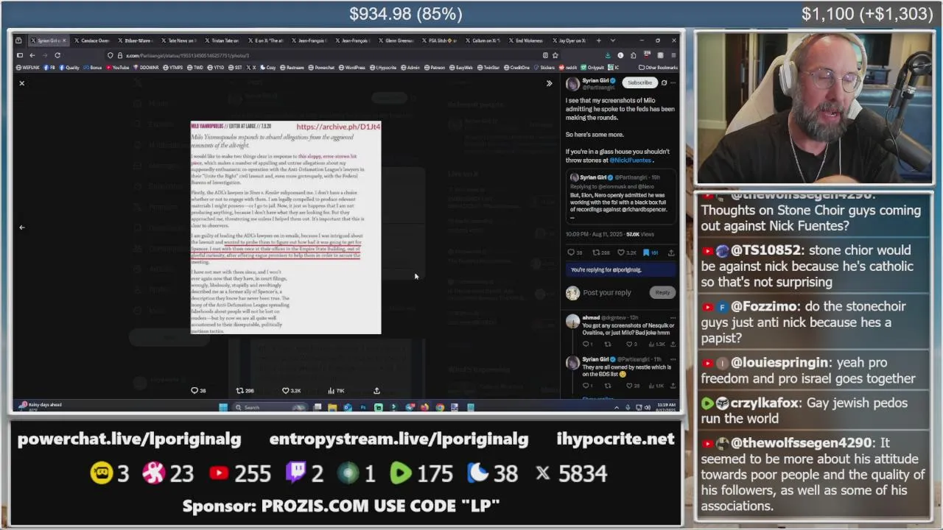Open the 'Other Bookmarks' folder
This screenshot has width=943, height=530.
point(658,68)
